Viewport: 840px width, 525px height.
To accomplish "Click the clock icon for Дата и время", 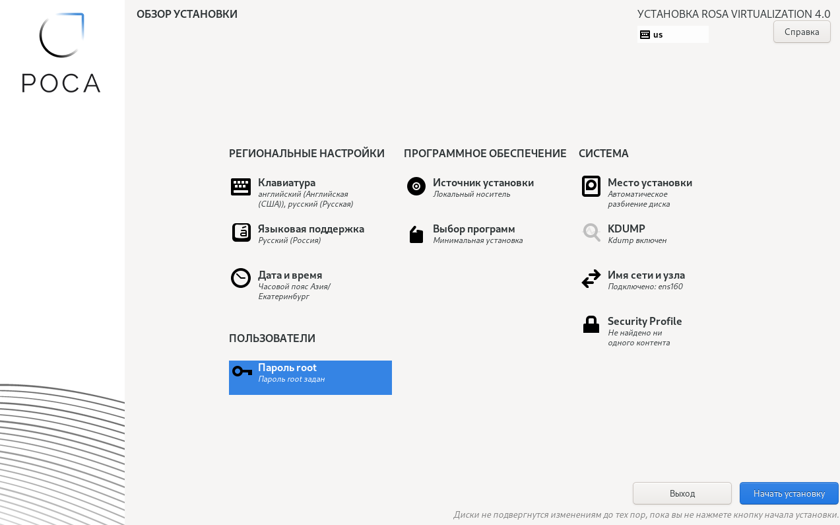I will point(241,278).
